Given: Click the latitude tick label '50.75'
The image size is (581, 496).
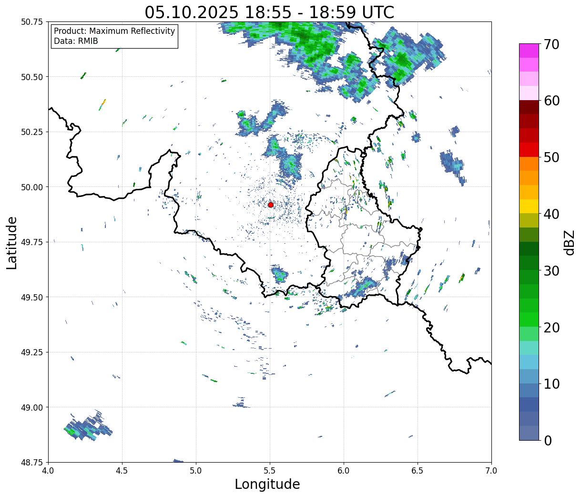Looking at the screenshot, I should 32,22.
